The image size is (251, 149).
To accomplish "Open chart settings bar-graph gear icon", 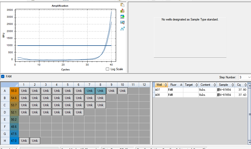I will point(122,11).
